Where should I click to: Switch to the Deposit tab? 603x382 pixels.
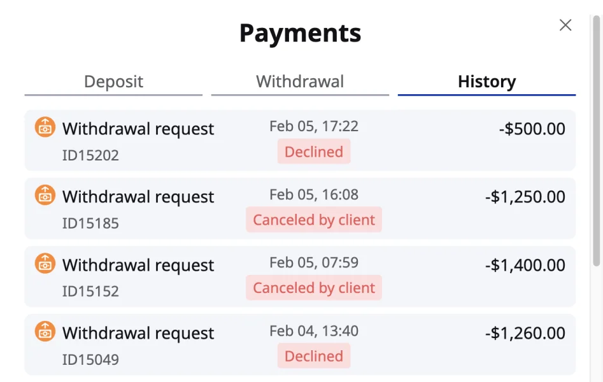click(113, 81)
